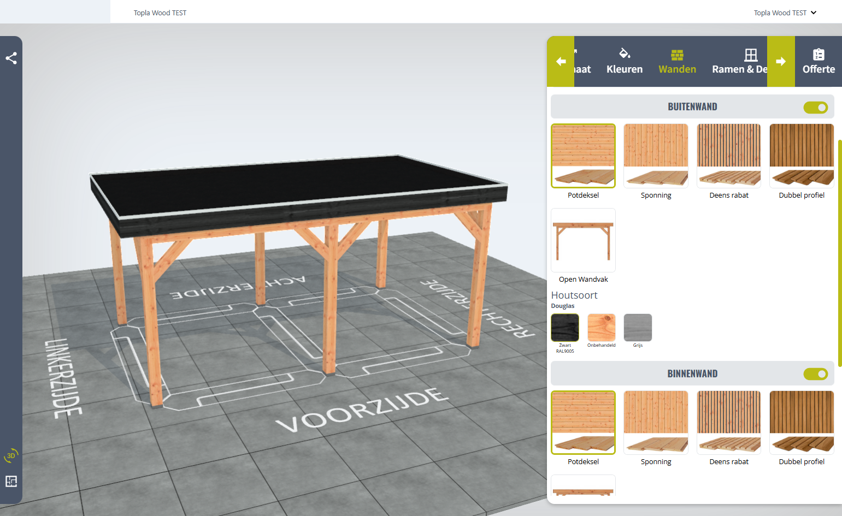Toggle the Binnenwand switch

[x=815, y=374]
